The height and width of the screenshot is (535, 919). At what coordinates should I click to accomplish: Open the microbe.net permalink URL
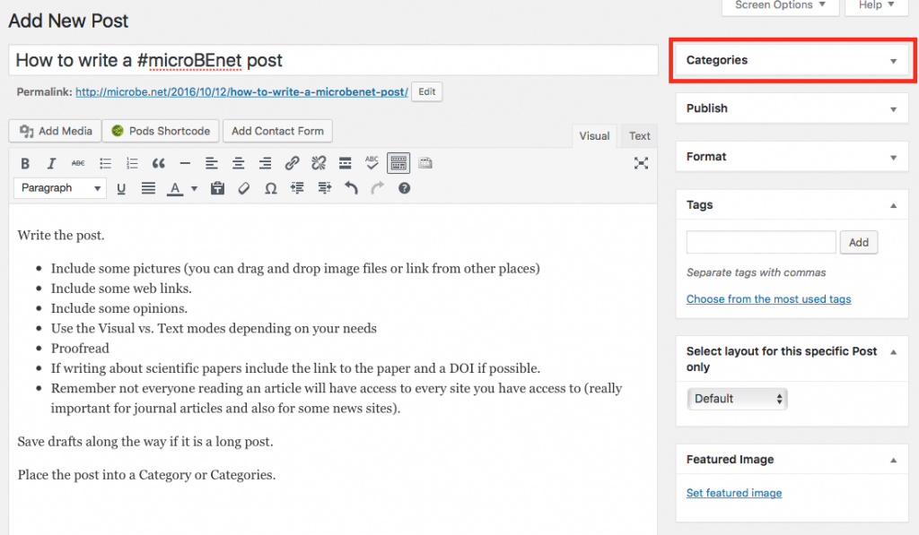pos(241,92)
